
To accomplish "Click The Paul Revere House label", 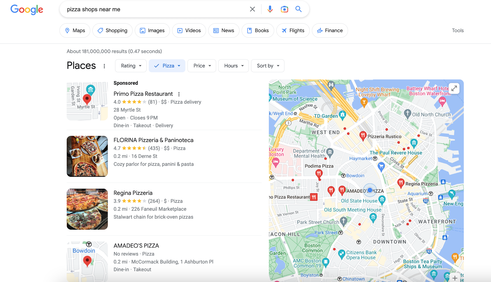I will 396,153.
